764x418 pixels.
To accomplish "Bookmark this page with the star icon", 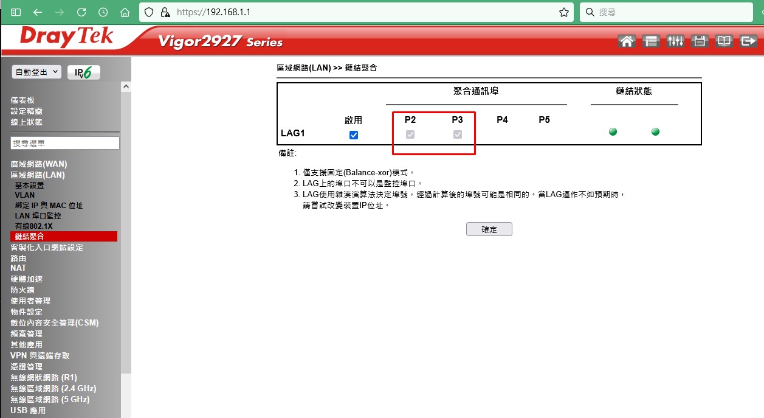I will coord(563,12).
